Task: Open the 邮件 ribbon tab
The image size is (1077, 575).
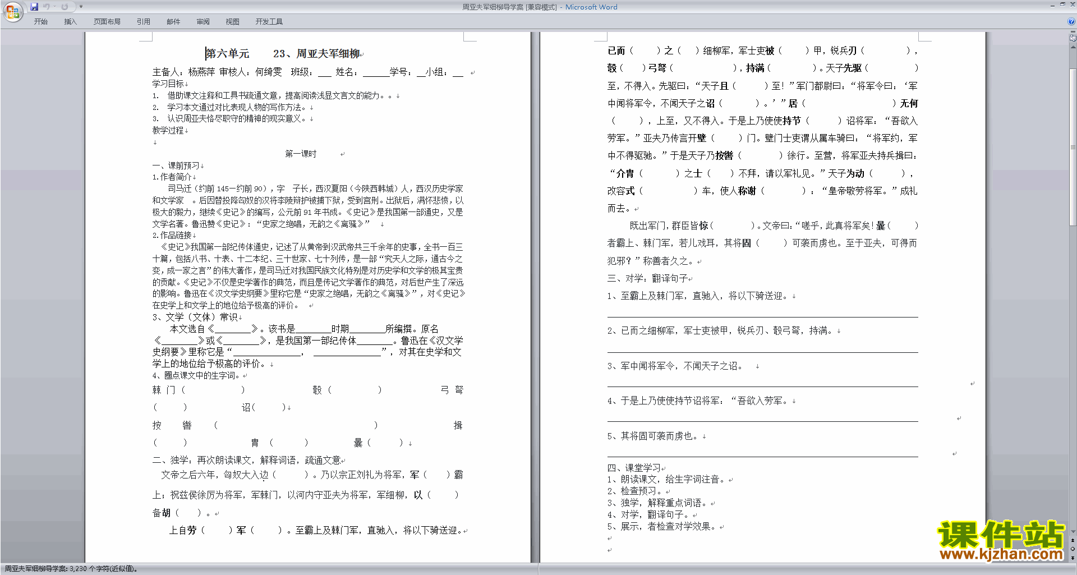Action: click(x=173, y=21)
